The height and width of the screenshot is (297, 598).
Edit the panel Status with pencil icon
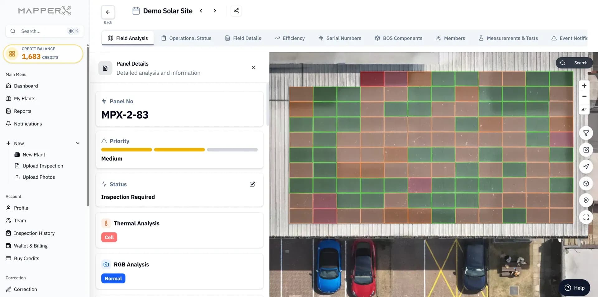[252, 184]
